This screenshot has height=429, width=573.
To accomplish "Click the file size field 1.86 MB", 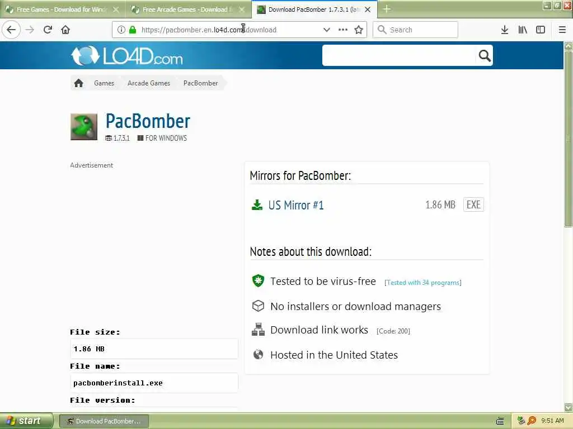I will 154,349.
